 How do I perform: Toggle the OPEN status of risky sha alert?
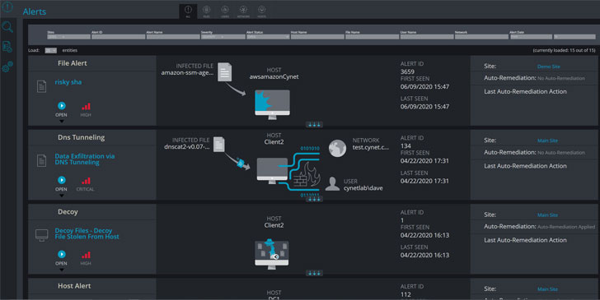pos(61,106)
